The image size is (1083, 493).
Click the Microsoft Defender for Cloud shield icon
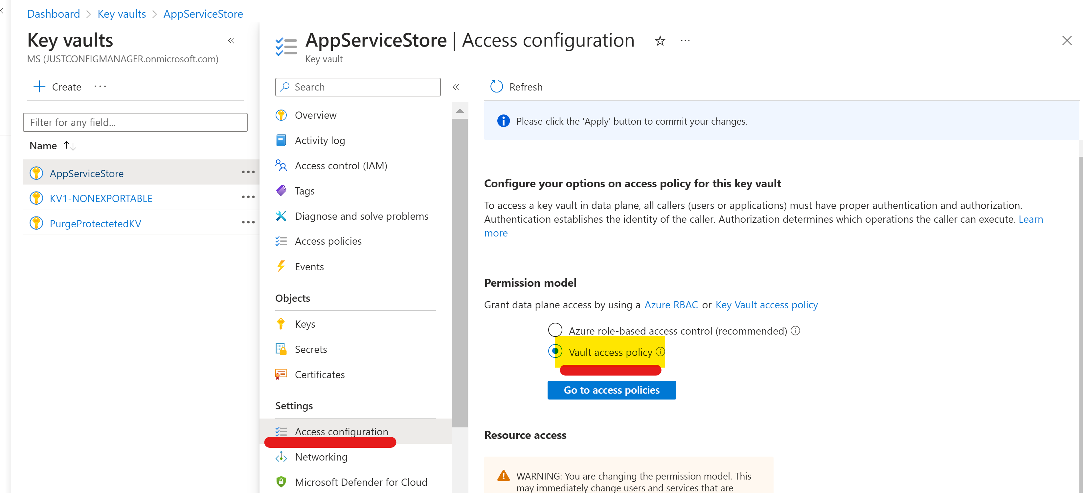pyautogui.click(x=281, y=482)
